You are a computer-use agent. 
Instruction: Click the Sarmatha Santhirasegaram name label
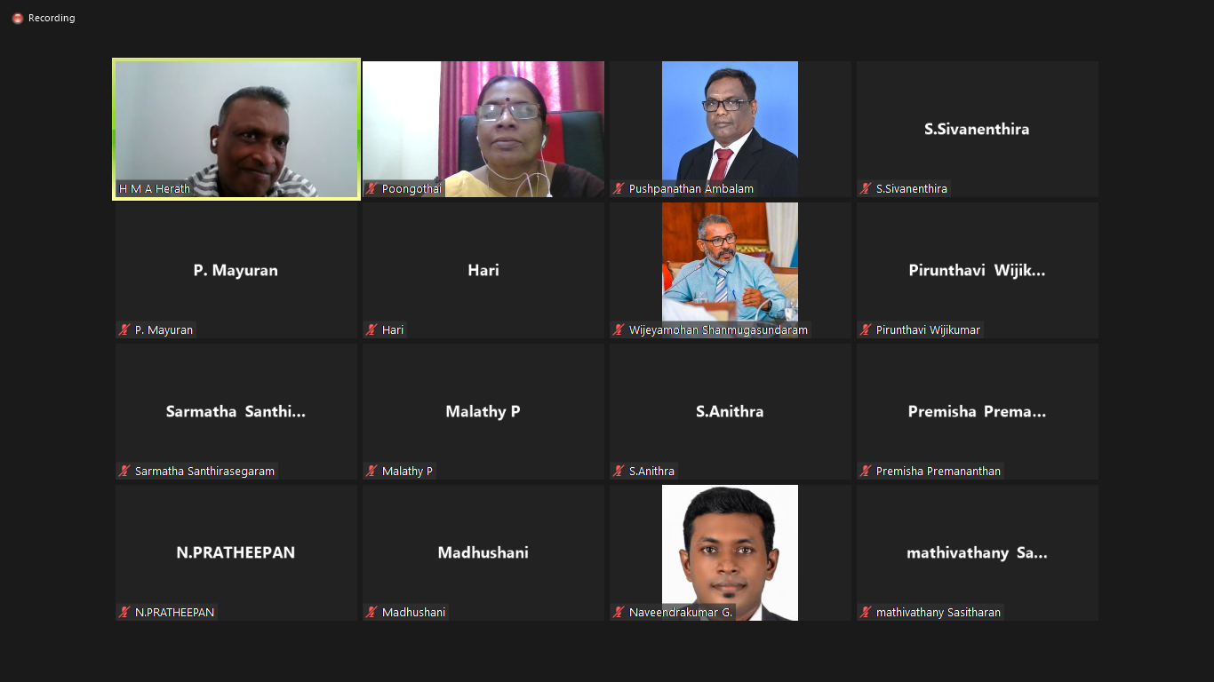[205, 471]
